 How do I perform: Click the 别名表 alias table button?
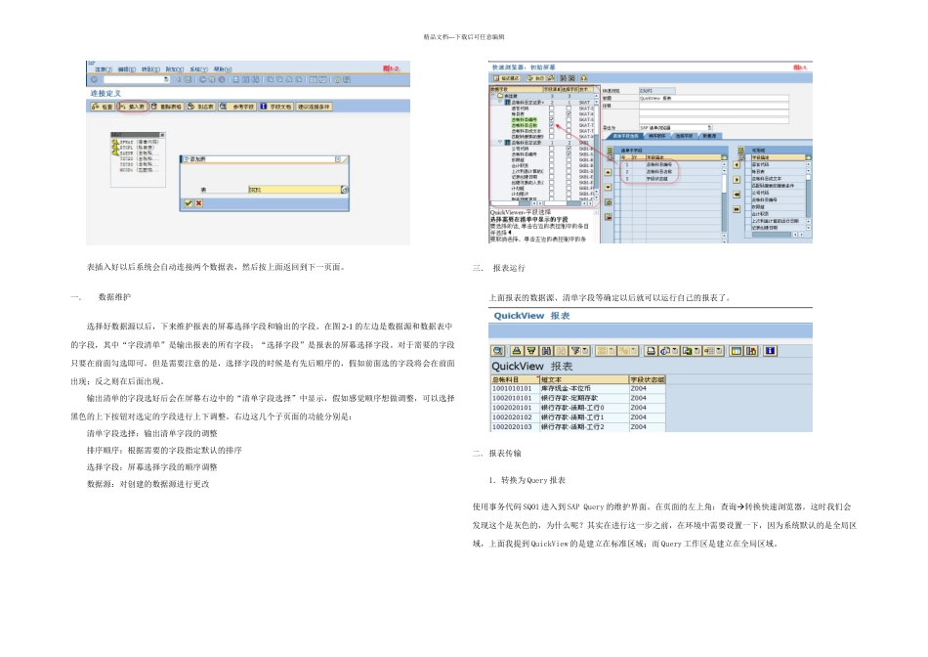[200, 107]
